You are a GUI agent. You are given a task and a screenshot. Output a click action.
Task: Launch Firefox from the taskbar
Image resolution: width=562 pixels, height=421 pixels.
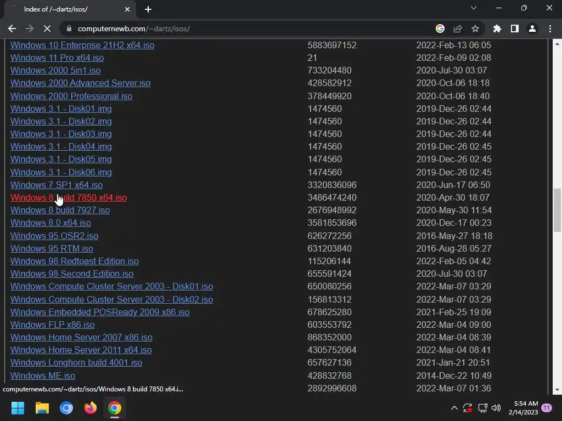(x=91, y=408)
